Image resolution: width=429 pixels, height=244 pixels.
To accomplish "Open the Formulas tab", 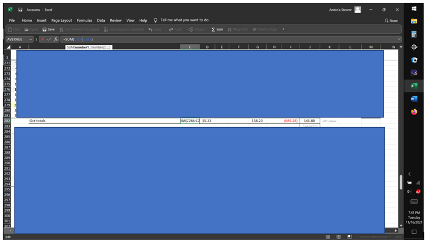I will click(84, 20).
